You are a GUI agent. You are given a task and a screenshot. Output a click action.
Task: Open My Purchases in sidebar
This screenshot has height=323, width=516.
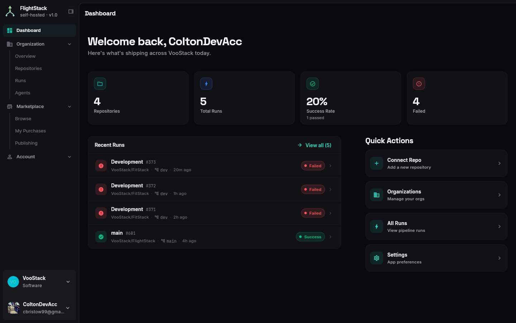coord(30,131)
